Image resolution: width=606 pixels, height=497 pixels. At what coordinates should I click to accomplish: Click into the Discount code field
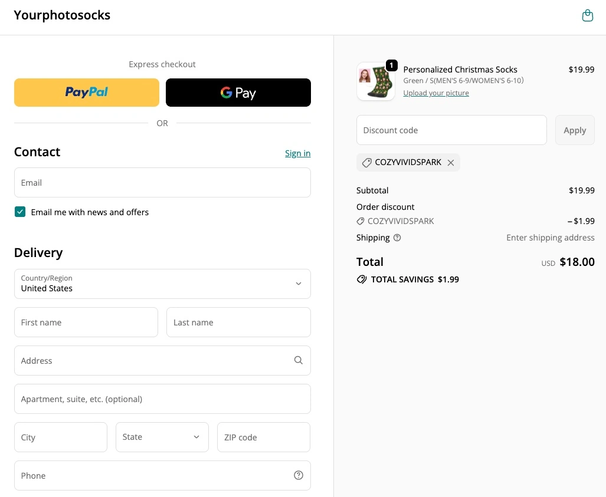pyautogui.click(x=451, y=130)
